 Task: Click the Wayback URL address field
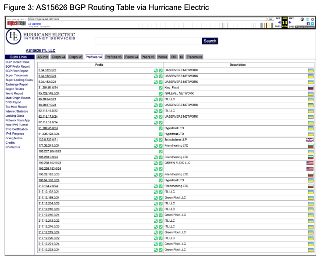coord(147,19)
